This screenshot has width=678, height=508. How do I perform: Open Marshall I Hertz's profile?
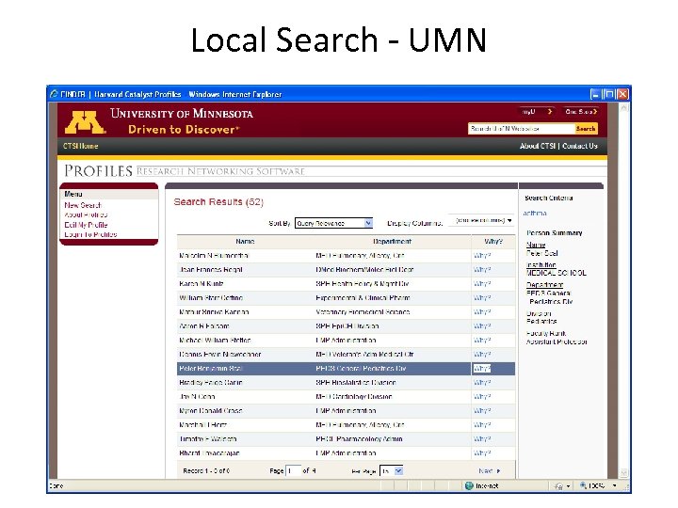[x=202, y=425]
